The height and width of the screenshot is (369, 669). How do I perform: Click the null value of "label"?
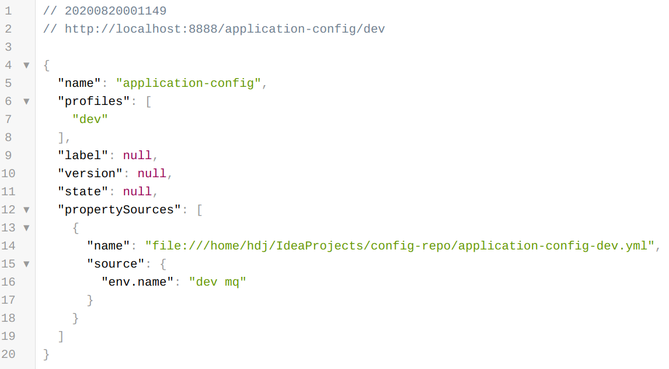[x=137, y=156]
